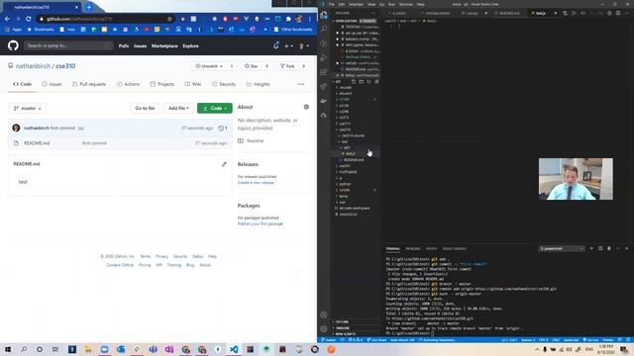Open the Actions repository tab

(128, 84)
